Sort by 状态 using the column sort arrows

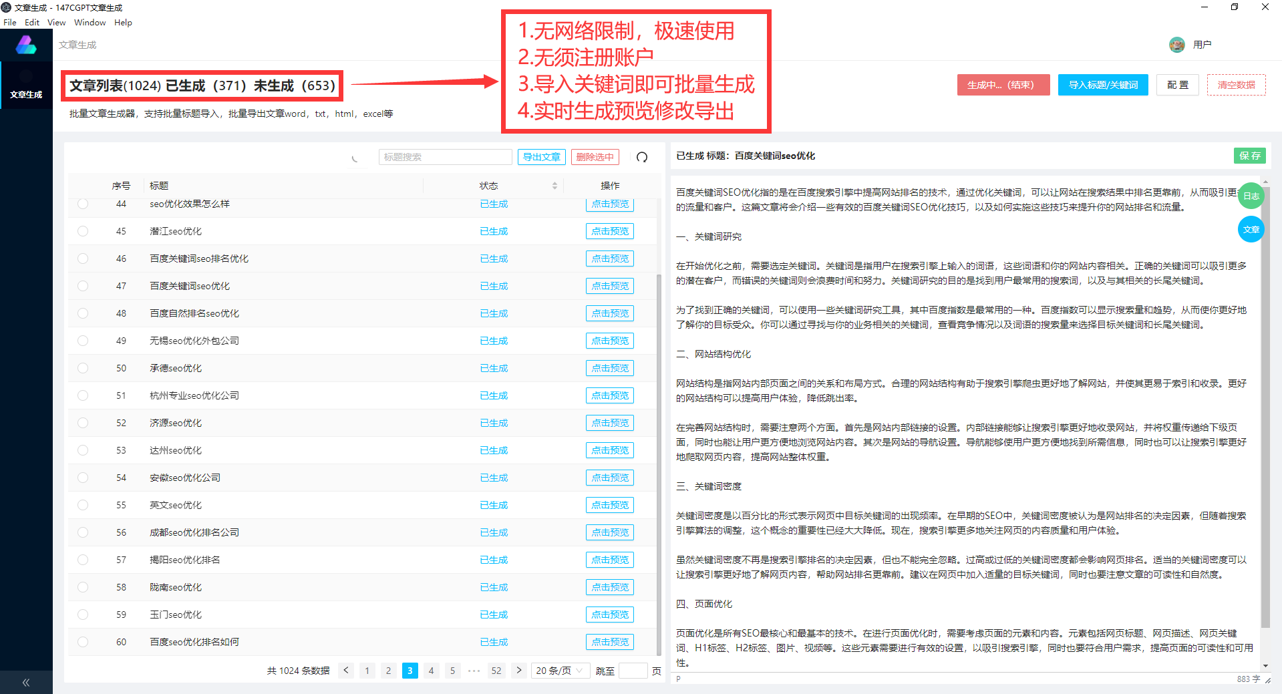point(554,185)
